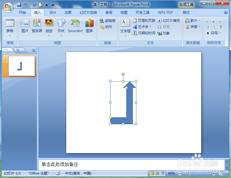
Task: Click the 49% zoom level button
Action: 171,173
